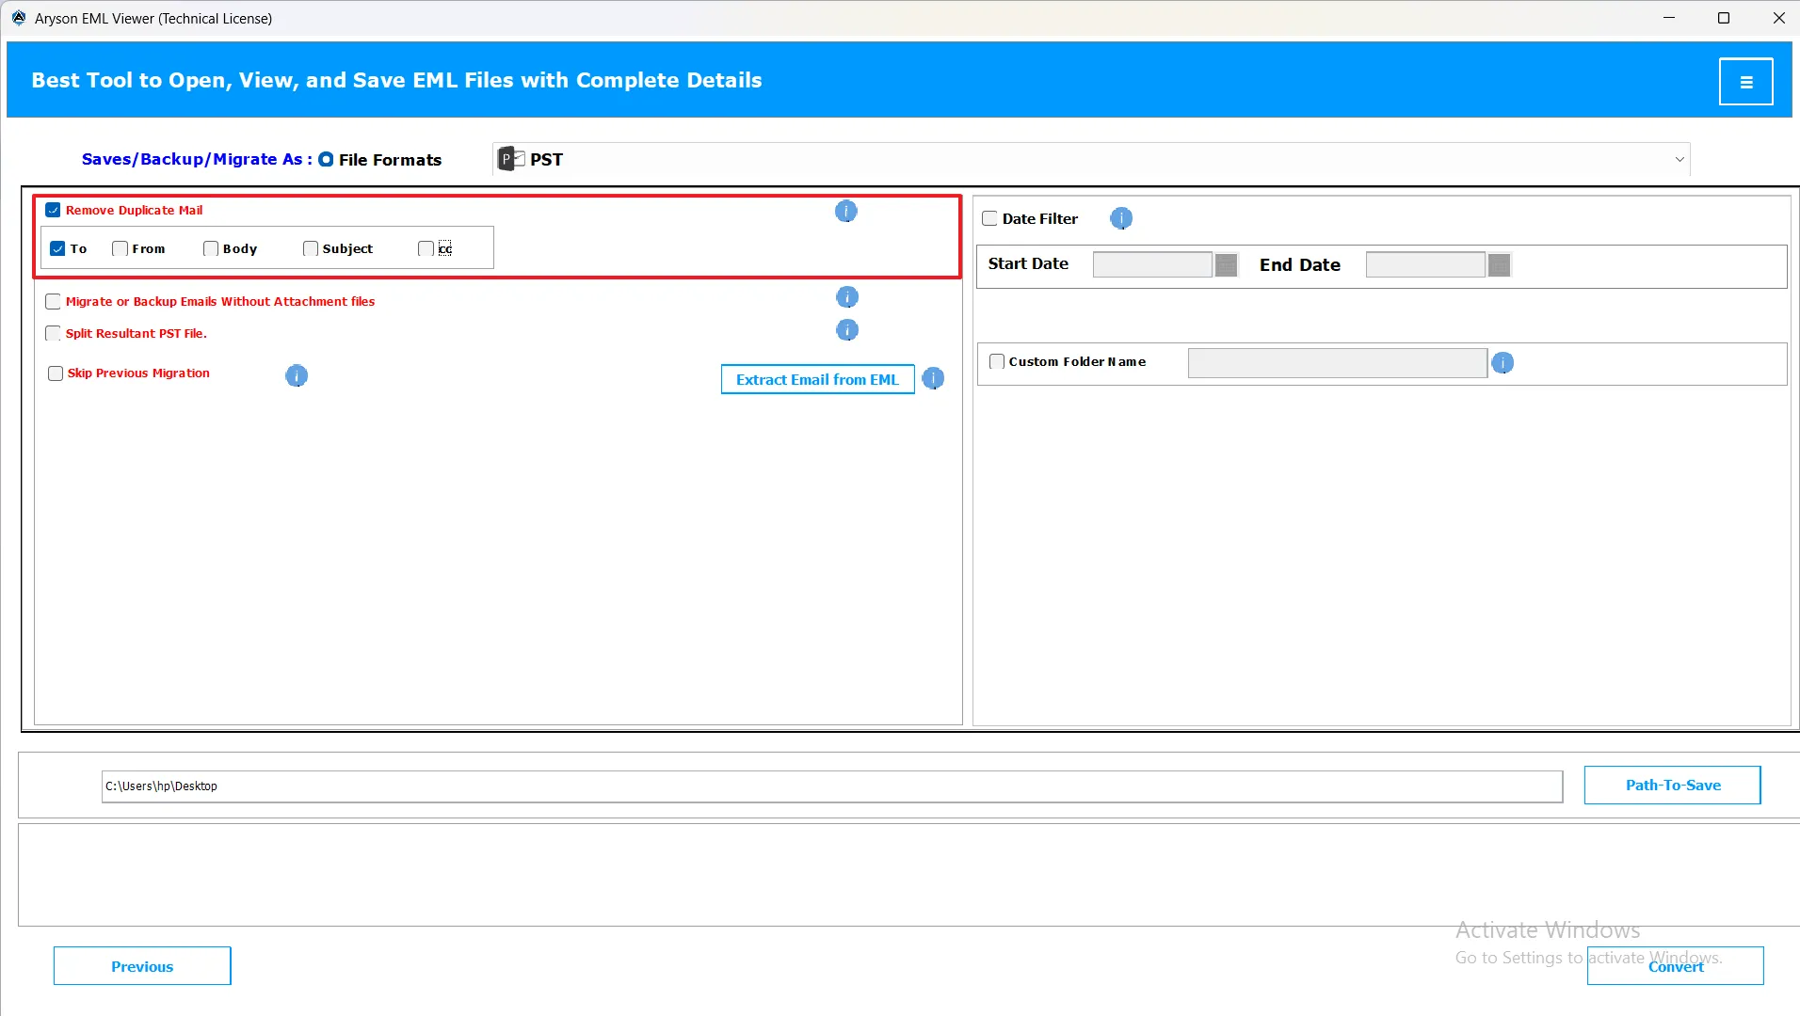
Task: Open the Start Date calendar picker
Action: point(1226,265)
